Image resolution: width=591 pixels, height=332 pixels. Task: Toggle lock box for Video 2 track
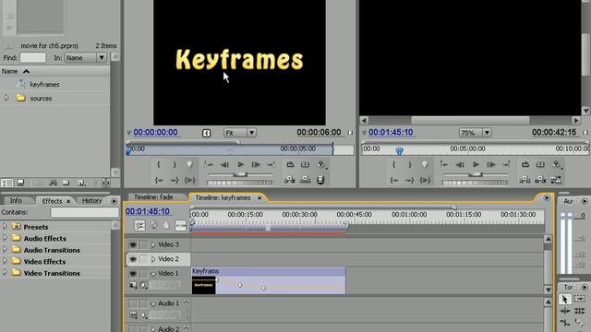(x=144, y=259)
